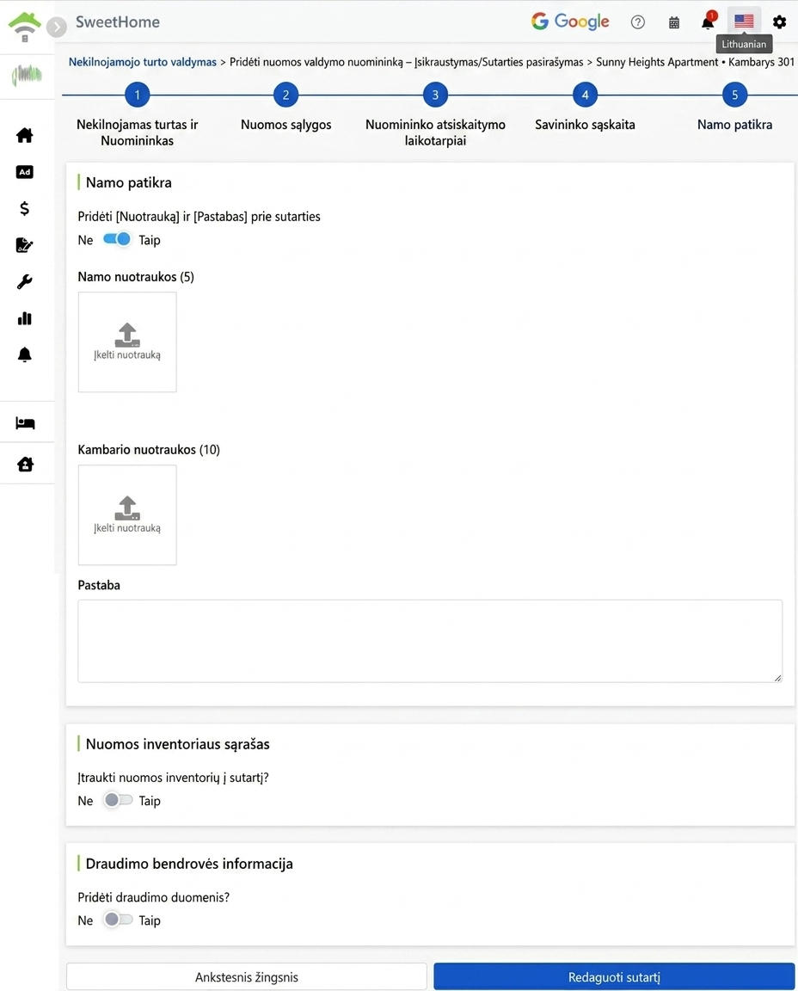
Task: Click the help question mark icon
Action: (638, 22)
